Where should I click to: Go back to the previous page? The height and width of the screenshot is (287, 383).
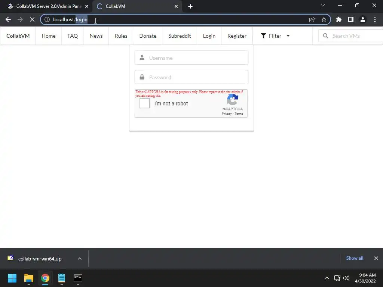8,19
